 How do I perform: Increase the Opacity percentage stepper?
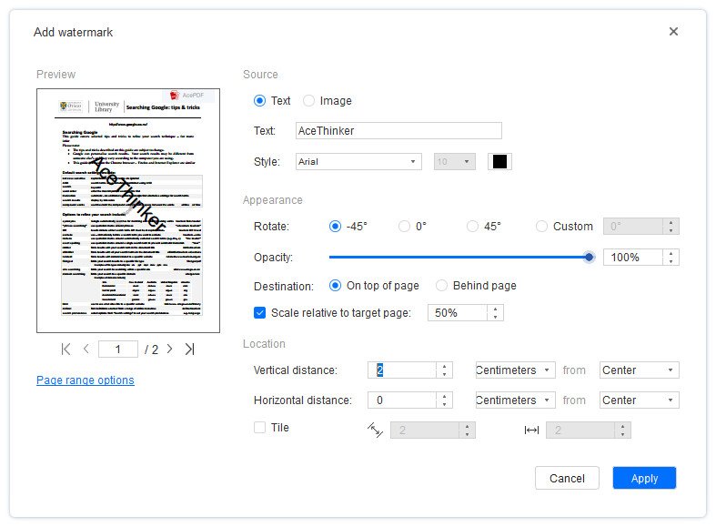click(671, 253)
